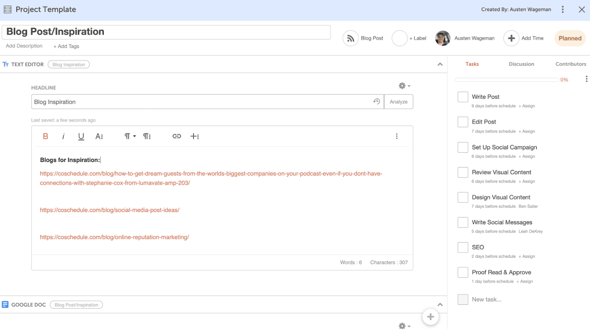Open the social-media-post-ideas blog link
This screenshot has height=333, width=590.
(109, 210)
